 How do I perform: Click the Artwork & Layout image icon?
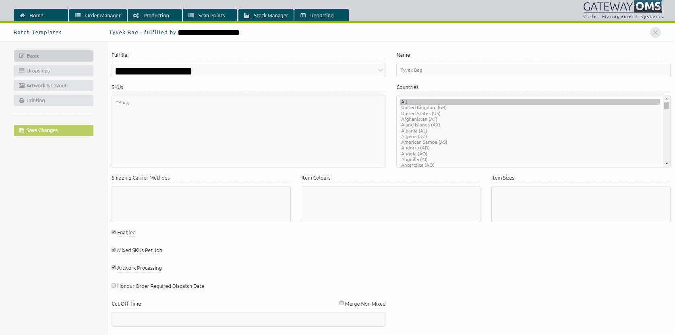pos(22,86)
